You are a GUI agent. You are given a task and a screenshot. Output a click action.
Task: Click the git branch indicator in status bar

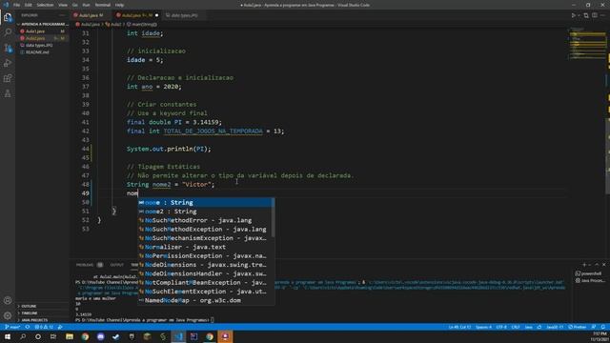pos(12,327)
